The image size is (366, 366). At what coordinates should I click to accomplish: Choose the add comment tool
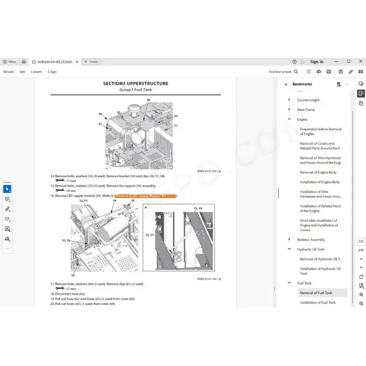click(7, 199)
